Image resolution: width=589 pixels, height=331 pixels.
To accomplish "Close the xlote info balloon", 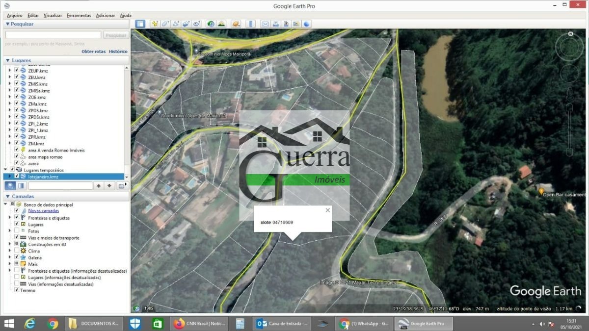I will point(328,210).
